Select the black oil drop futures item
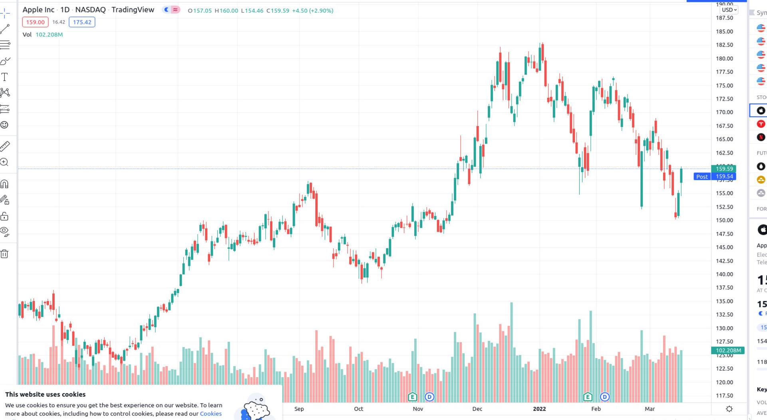 (x=761, y=166)
